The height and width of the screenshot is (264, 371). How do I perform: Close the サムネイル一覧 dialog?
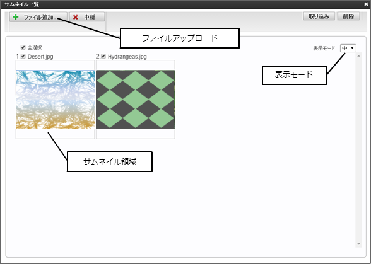tap(366, 4)
